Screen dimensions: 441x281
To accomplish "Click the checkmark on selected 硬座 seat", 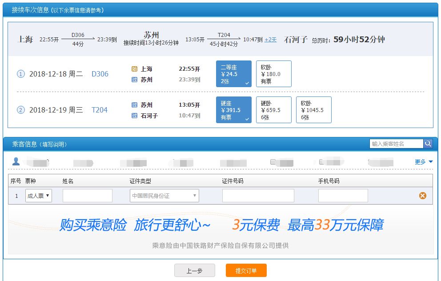I will pos(247,119).
